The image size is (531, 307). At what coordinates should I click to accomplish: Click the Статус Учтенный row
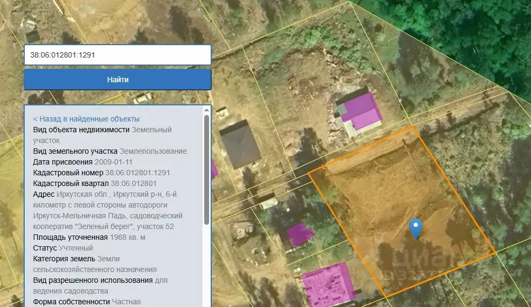63,248
